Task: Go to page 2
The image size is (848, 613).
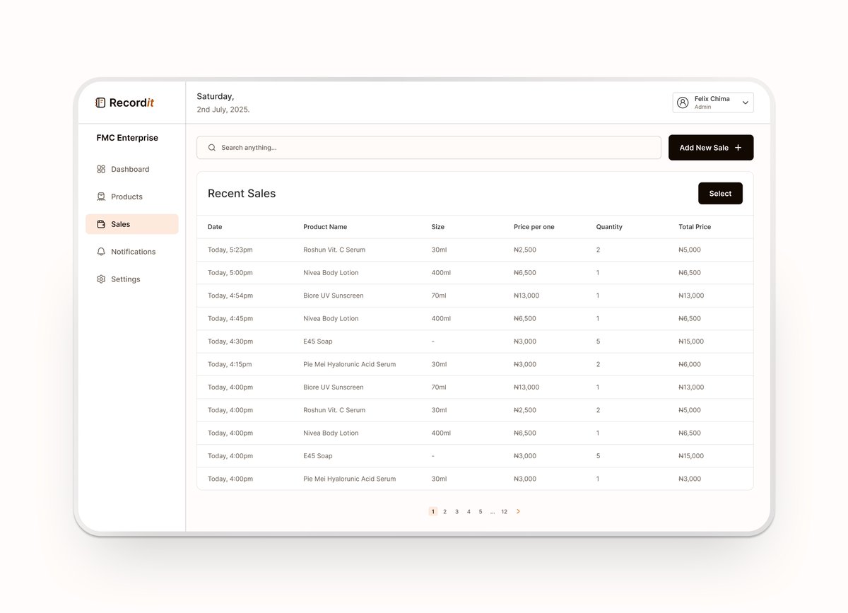Action: 444,511
